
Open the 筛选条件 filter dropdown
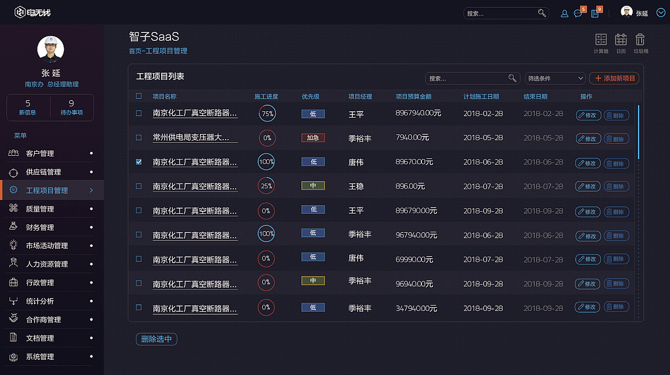coord(555,78)
